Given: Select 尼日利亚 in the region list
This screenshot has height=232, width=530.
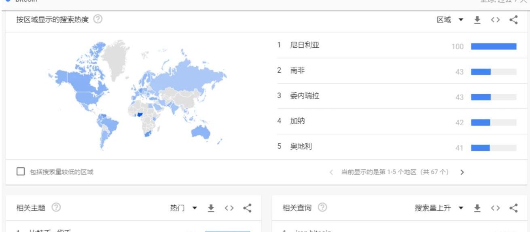Looking at the screenshot, I should point(305,45).
